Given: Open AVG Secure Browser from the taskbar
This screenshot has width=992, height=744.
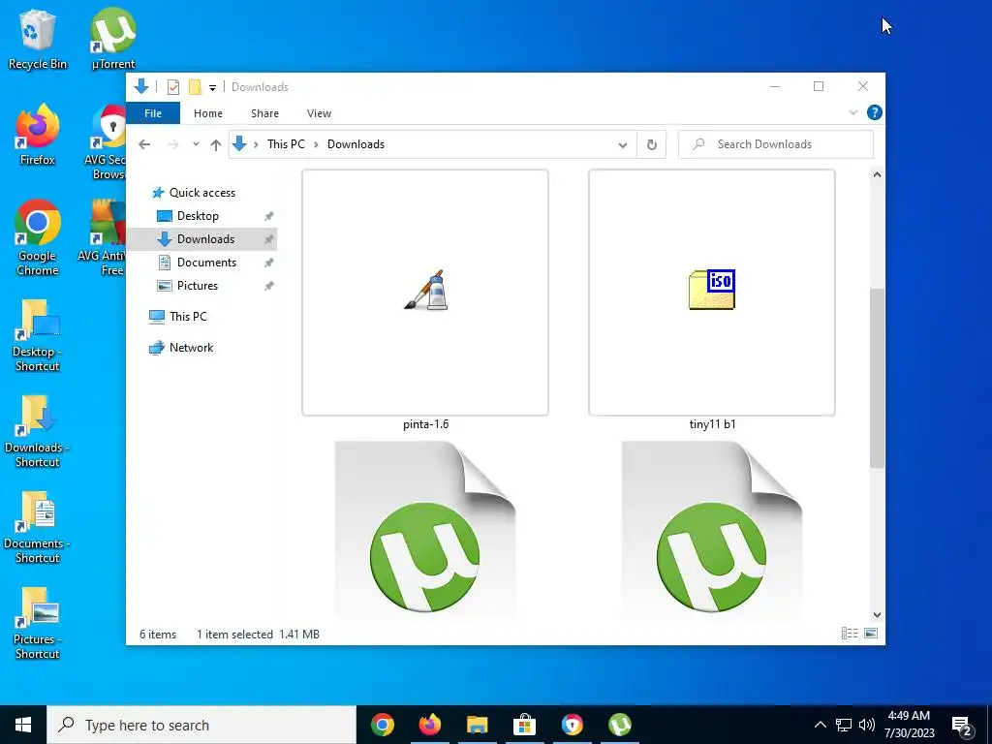Looking at the screenshot, I should 572,725.
